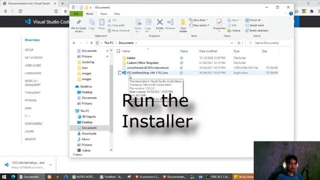Open a new browser tab
The width and height of the screenshot is (320, 180).
[62, 3]
